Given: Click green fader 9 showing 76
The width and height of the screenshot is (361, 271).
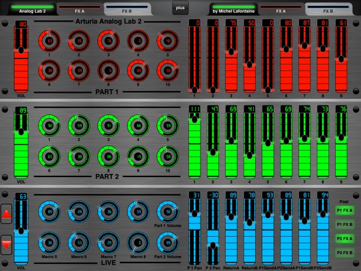Looking at the screenshot, I should click(x=341, y=146).
